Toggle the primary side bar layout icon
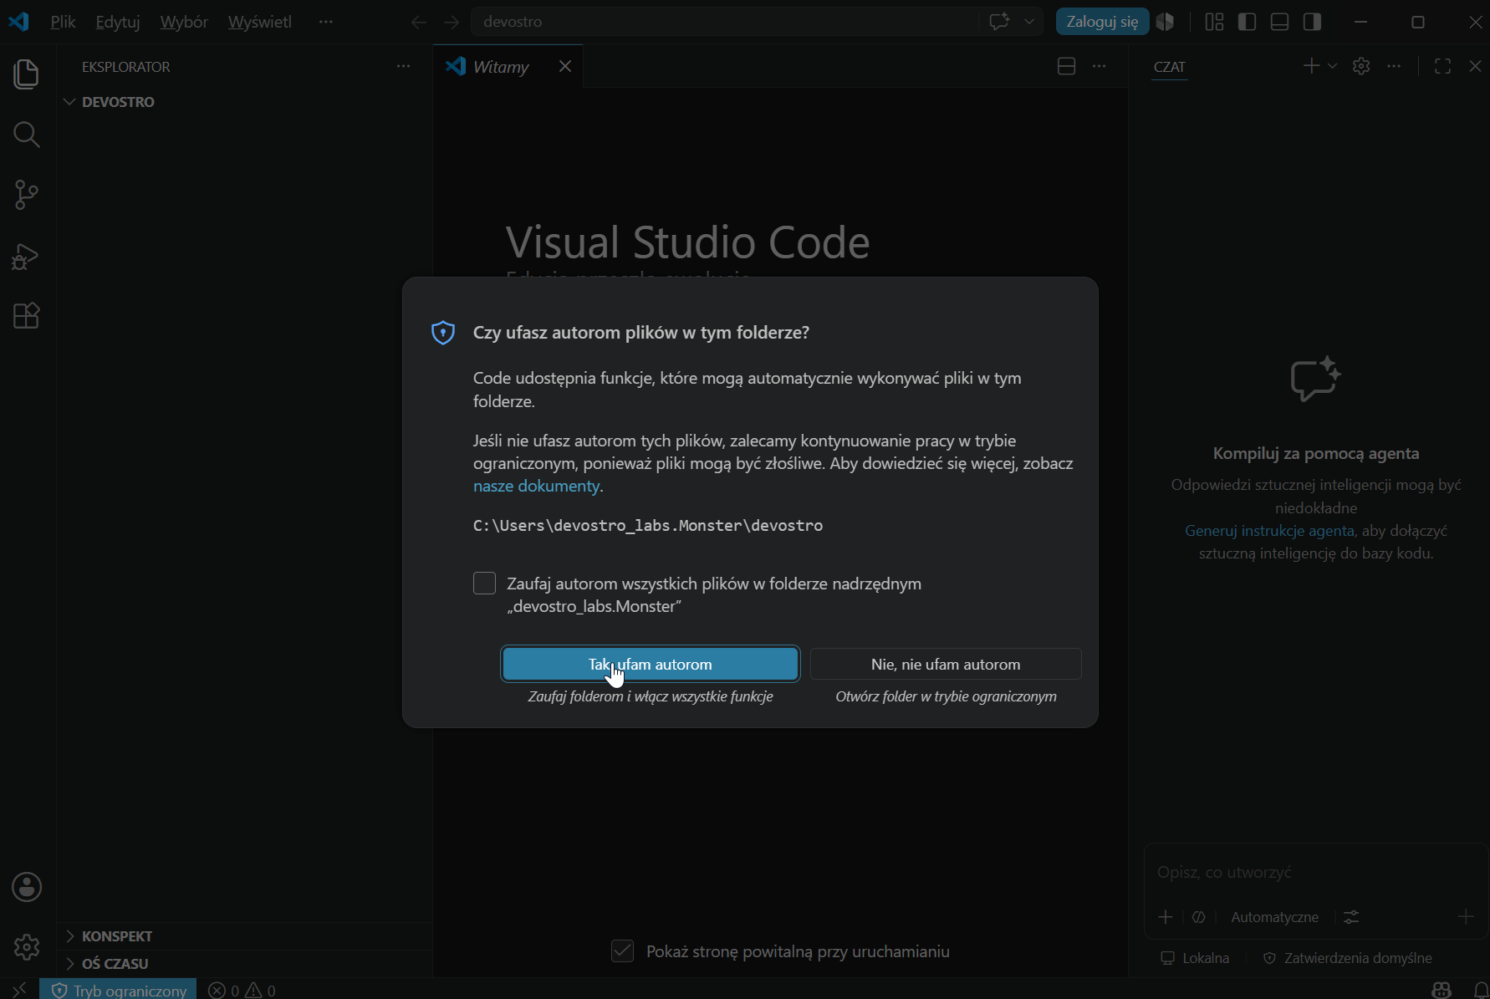The width and height of the screenshot is (1490, 999). tap(1247, 22)
